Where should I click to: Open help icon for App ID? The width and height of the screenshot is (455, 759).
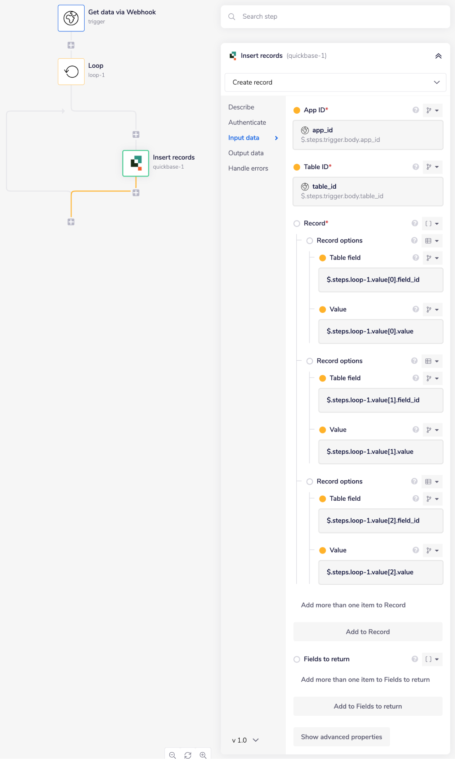pyautogui.click(x=415, y=110)
